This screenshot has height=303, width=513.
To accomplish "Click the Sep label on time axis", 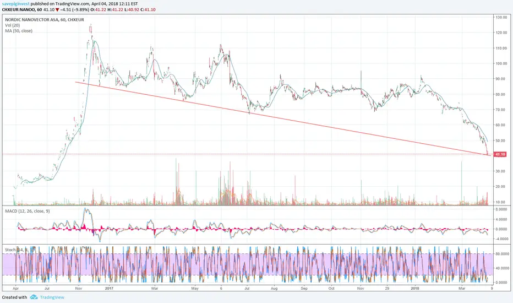I will tap(304, 289).
